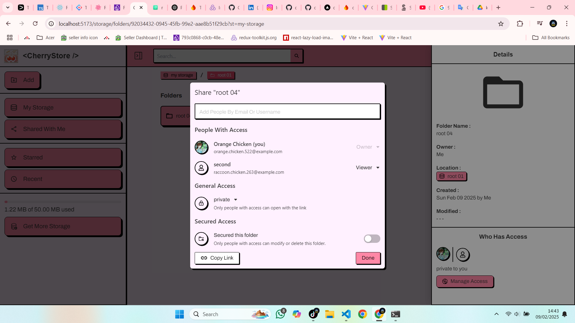Focus the Add People email input field
The width and height of the screenshot is (575, 323).
tap(287, 112)
